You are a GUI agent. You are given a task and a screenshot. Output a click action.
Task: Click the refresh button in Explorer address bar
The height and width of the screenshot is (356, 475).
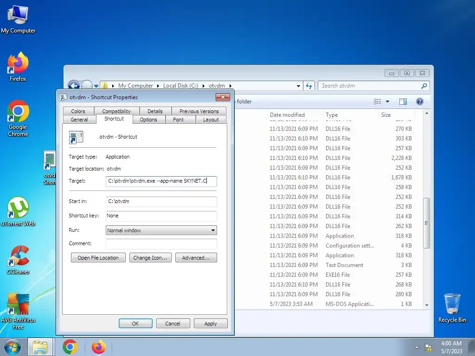(x=308, y=86)
